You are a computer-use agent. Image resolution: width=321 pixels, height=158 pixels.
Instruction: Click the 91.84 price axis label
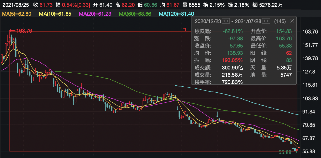[x=309, y=112]
